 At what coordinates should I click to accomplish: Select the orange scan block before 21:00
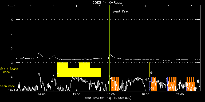pos(172,84)
